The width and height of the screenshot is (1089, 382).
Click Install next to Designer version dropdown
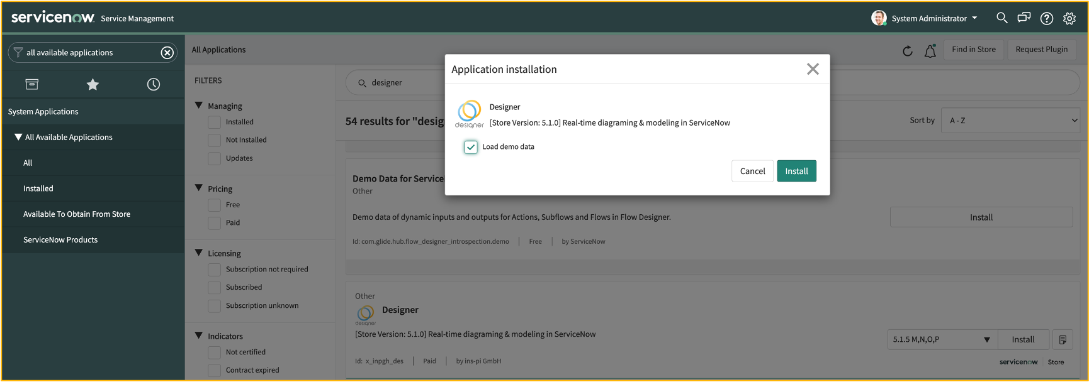pyautogui.click(x=1023, y=340)
